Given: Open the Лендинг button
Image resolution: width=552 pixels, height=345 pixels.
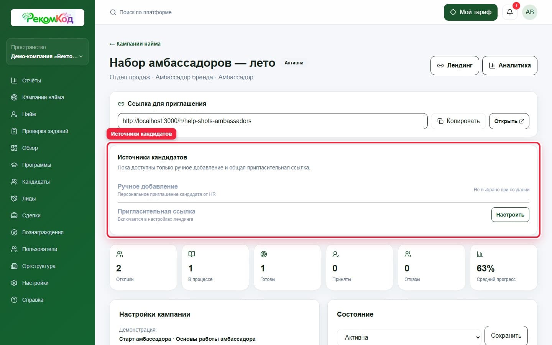Looking at the screenshot, I should (455, 66).
